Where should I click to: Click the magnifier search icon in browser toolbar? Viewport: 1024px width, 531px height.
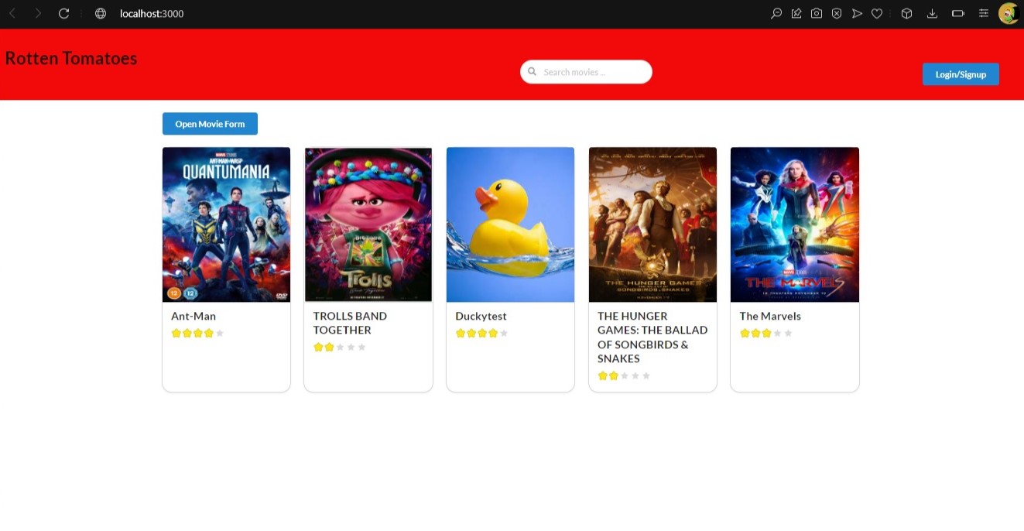pyautogui.click(x=776, y=13)
